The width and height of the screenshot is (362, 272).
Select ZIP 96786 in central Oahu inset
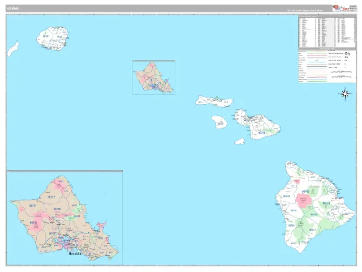pyautogui.click(x=57, y=209)
